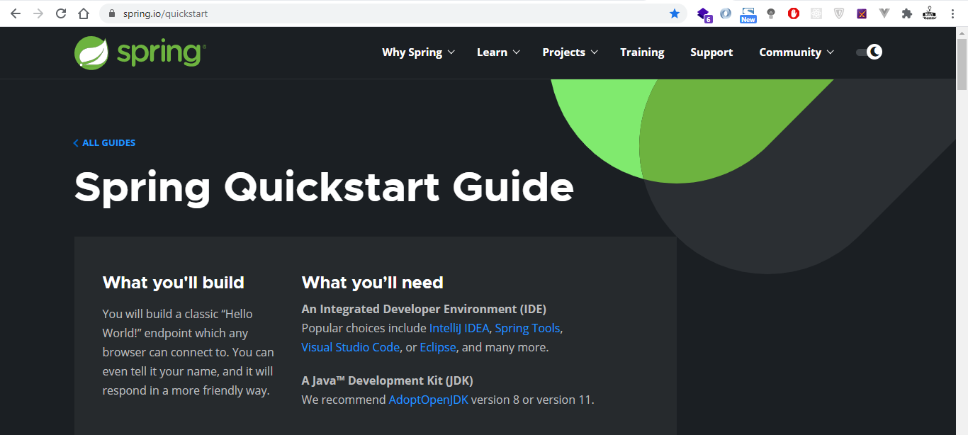Screen dimensions: 968x435
Task: Click the padlock site info icon
Action: (111, 13)
